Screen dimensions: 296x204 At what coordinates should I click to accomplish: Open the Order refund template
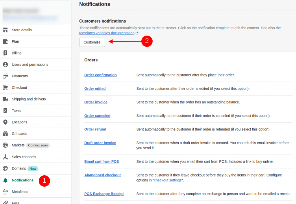pyautogui.click(x=95, y=129)
